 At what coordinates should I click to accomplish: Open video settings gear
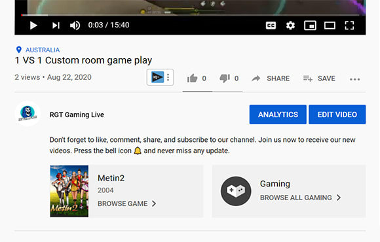pyautogui.click(x=290, y=25)
